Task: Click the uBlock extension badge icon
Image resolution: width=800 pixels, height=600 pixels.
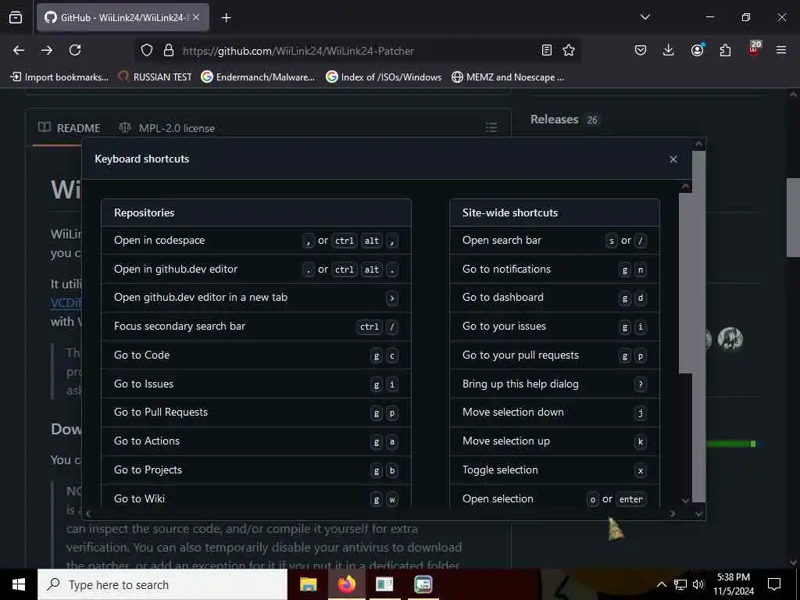Action: click(x=754, y=48)
